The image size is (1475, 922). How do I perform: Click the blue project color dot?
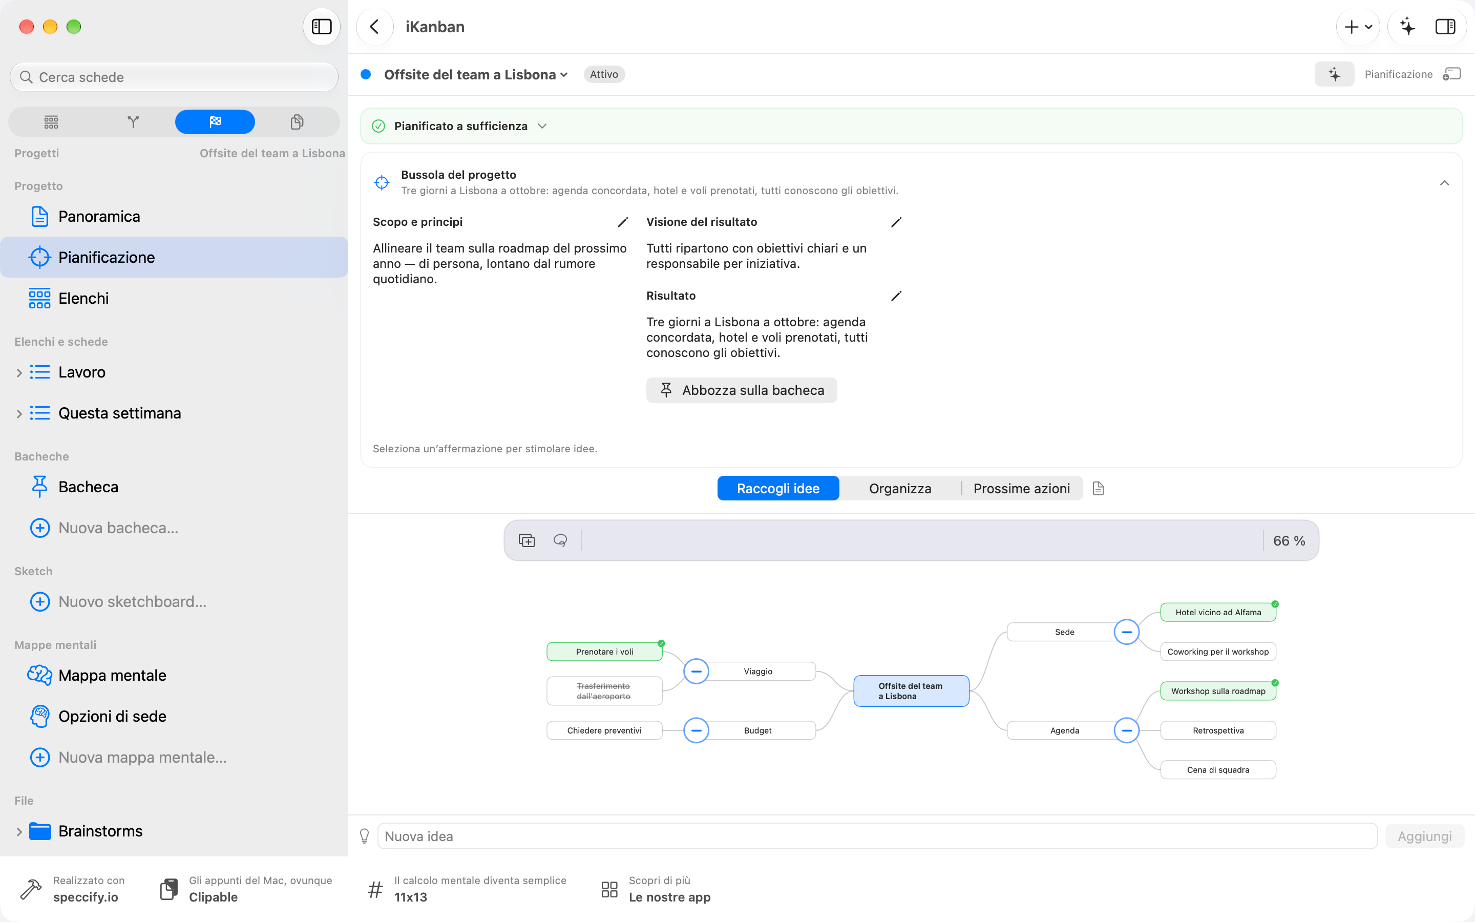click(366, 74)
